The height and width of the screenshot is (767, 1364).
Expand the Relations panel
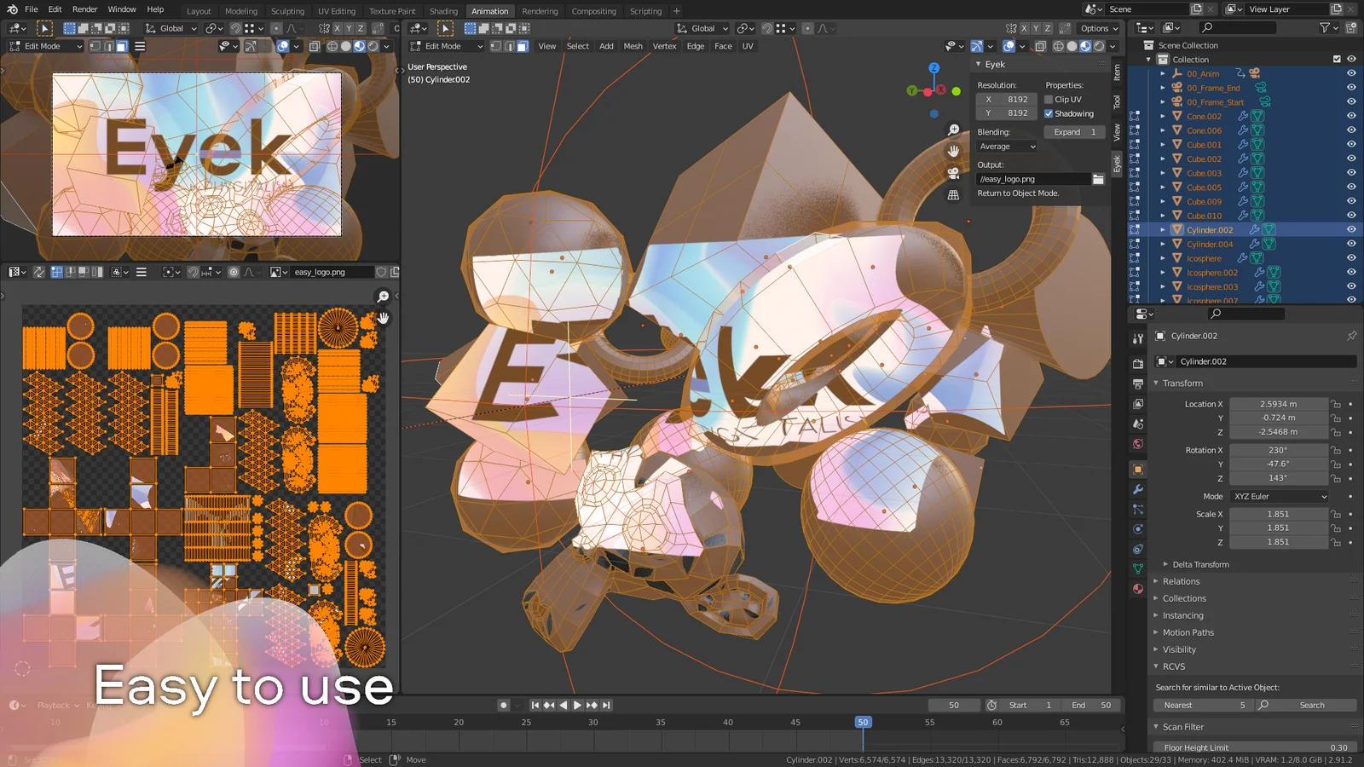point(1181,581)
